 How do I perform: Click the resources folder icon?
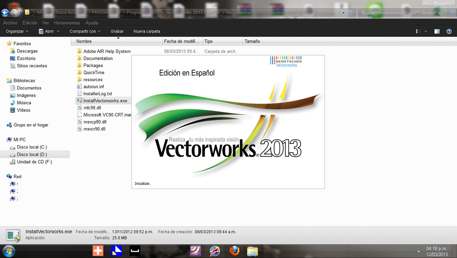click(79, 80)
